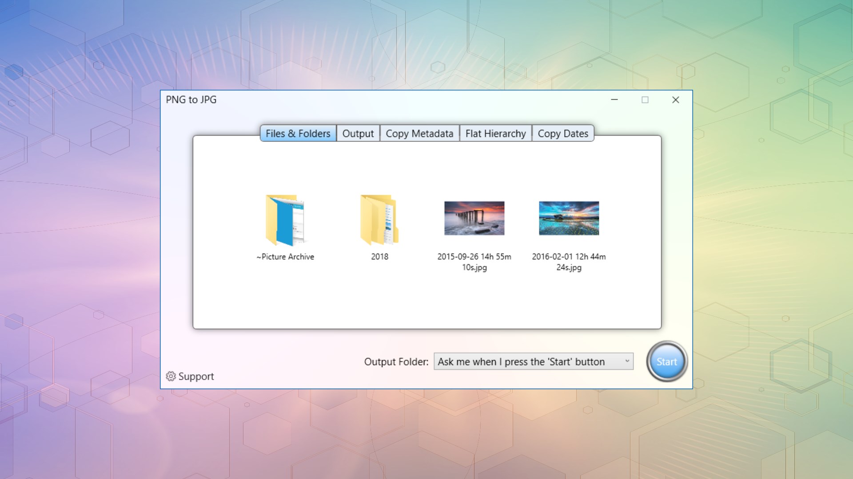Open the Copy Dates tab
Viewport: 853px width, 479px height.
[562, 133]
